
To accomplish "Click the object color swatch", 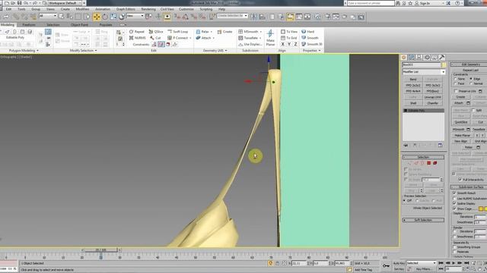I will point(444,65).
